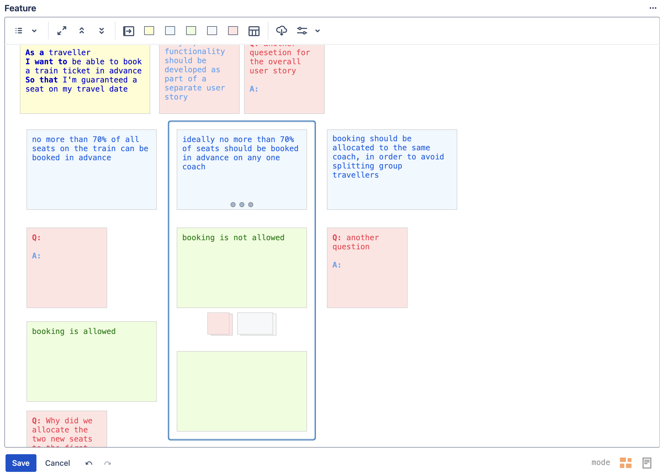Add a green example card swatch

(x=191, y=31)
